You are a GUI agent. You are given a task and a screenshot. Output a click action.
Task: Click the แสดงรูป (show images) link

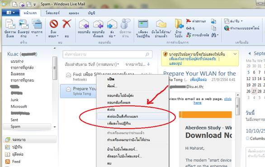175,64
